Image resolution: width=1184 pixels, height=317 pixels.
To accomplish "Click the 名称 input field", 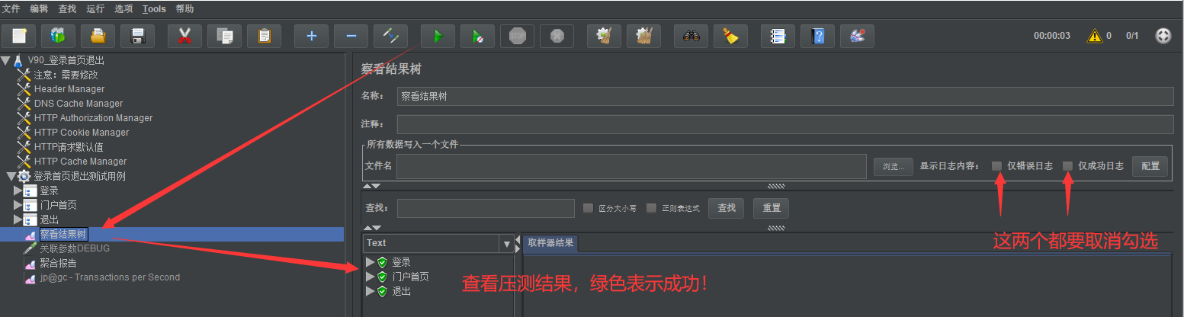I will point(785,96).
